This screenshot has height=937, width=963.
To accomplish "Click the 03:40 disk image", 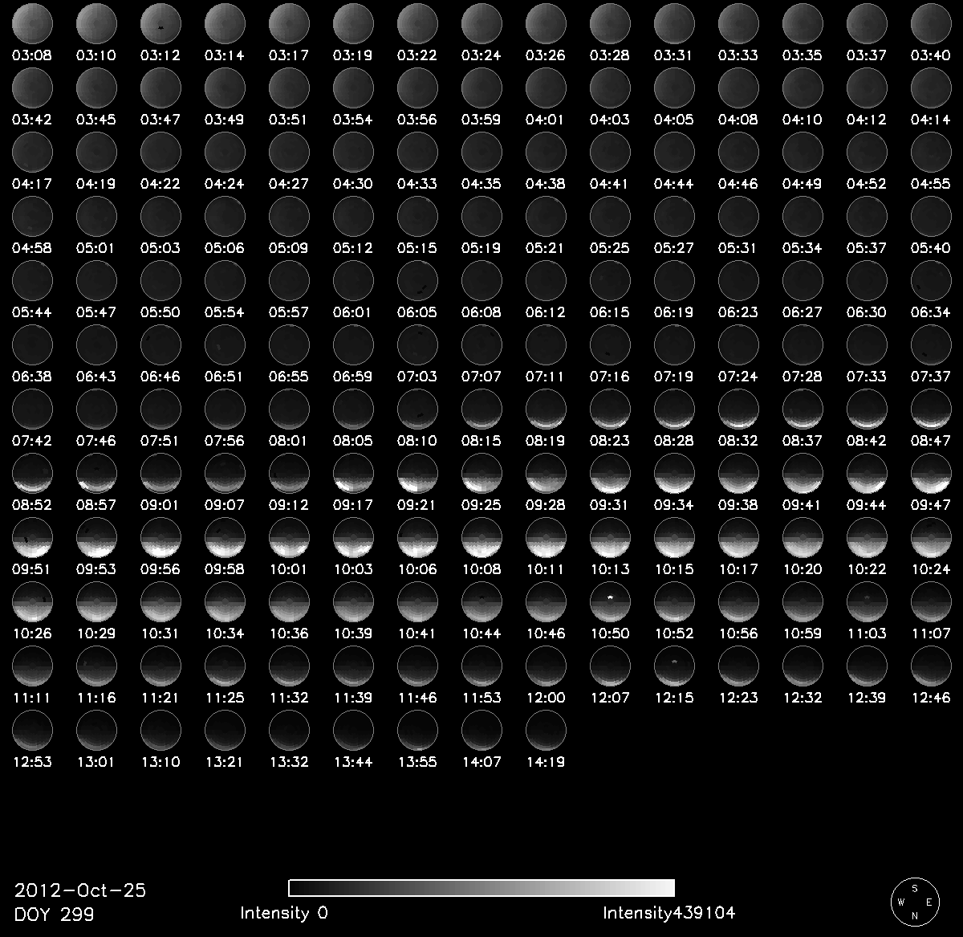I will pos(931,23).
